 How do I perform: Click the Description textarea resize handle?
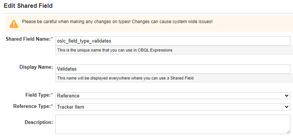pyautogui.click(x=288, y=132)
